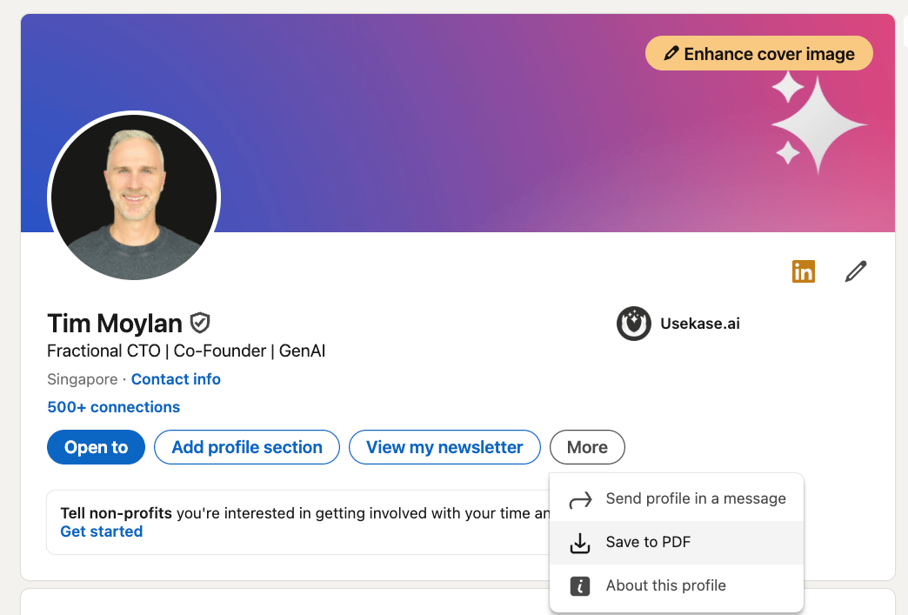
Task: Select About this profile menu entry
Action: (x=665, y=585)
